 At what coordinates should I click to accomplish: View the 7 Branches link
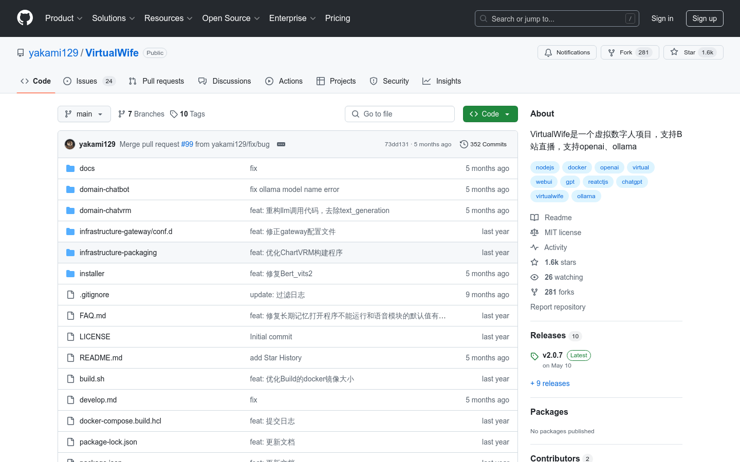coord(141,114)
